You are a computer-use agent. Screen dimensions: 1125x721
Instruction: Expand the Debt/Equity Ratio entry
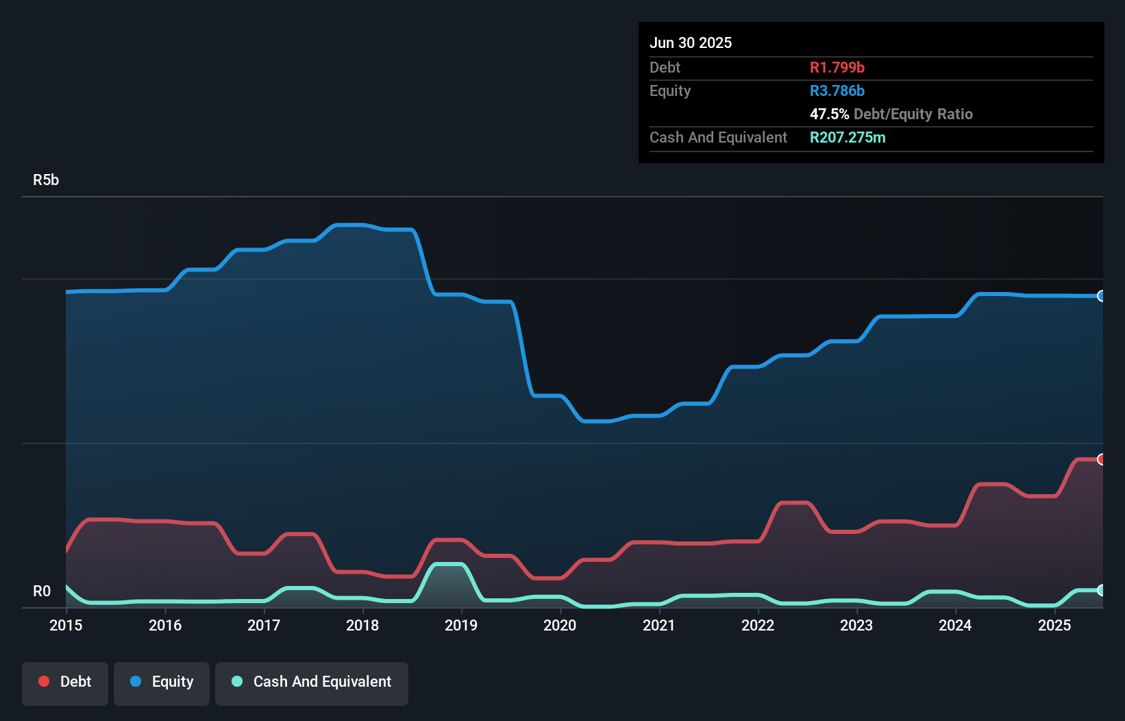pos(892,114)
